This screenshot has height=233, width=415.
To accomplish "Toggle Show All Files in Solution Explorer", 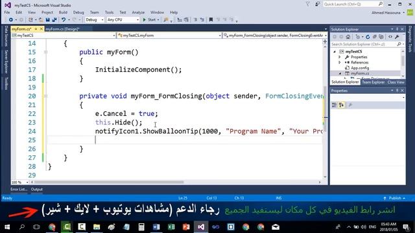I will (x=381, y=37).
